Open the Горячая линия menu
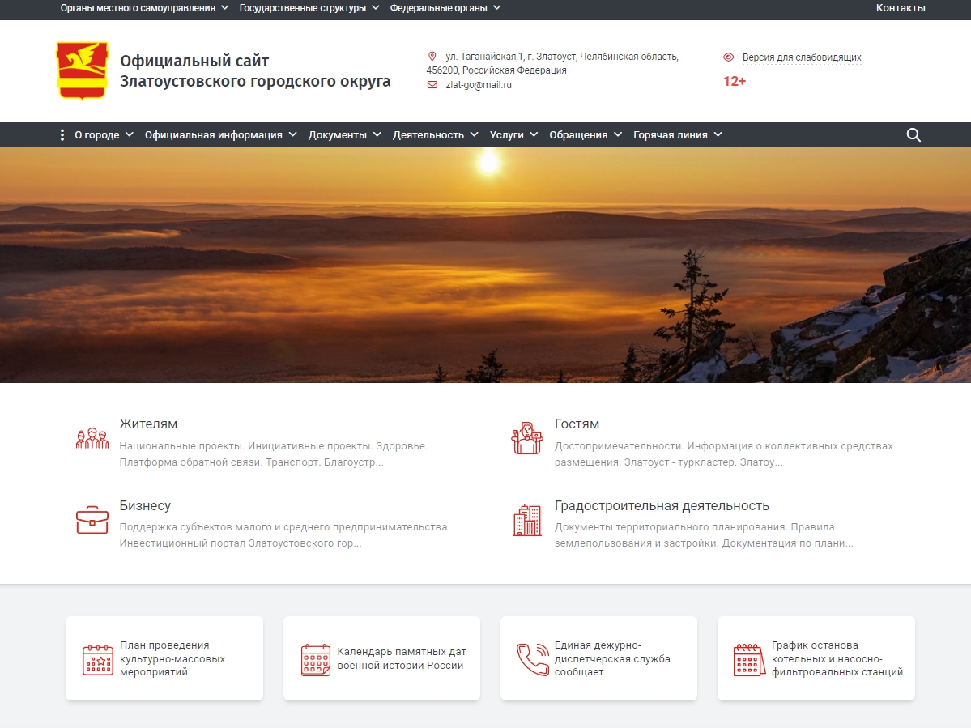The image size is (971, 728). 677,135
